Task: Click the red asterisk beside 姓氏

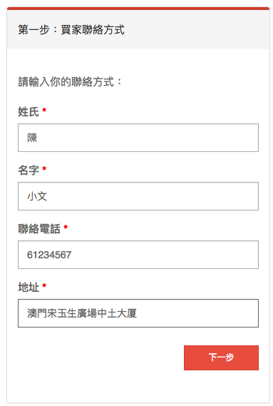Action: tap(44, 110)
